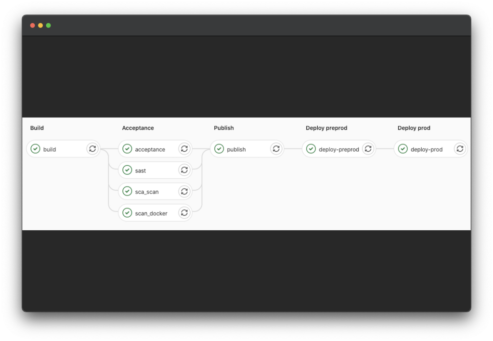Click the success check icon on deploy-prod
The image size is (493, 341).
(403, 149)
